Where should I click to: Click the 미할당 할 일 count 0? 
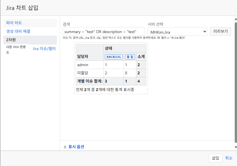pyautogui.click(x=126, y=73)
